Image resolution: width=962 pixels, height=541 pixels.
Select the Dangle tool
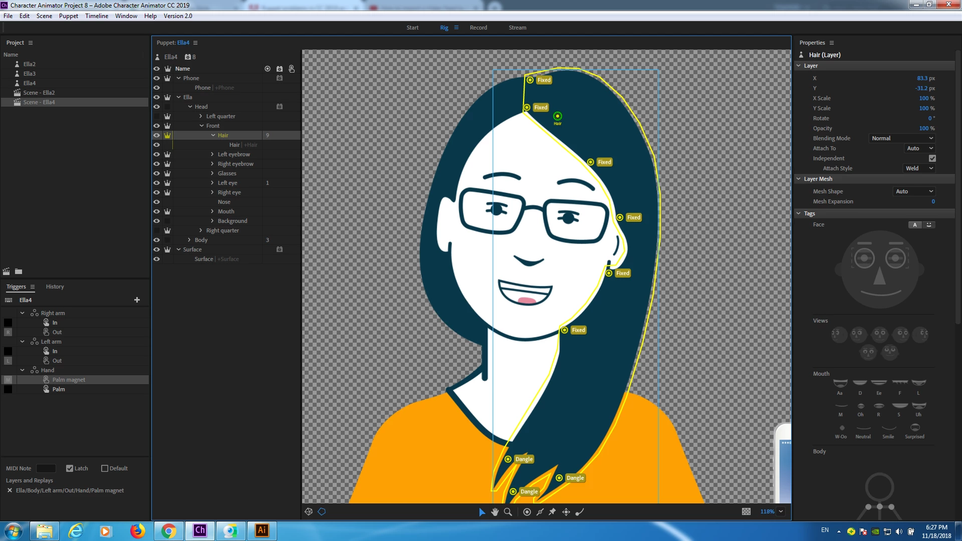pyautogui.click(x=580, y=511)
